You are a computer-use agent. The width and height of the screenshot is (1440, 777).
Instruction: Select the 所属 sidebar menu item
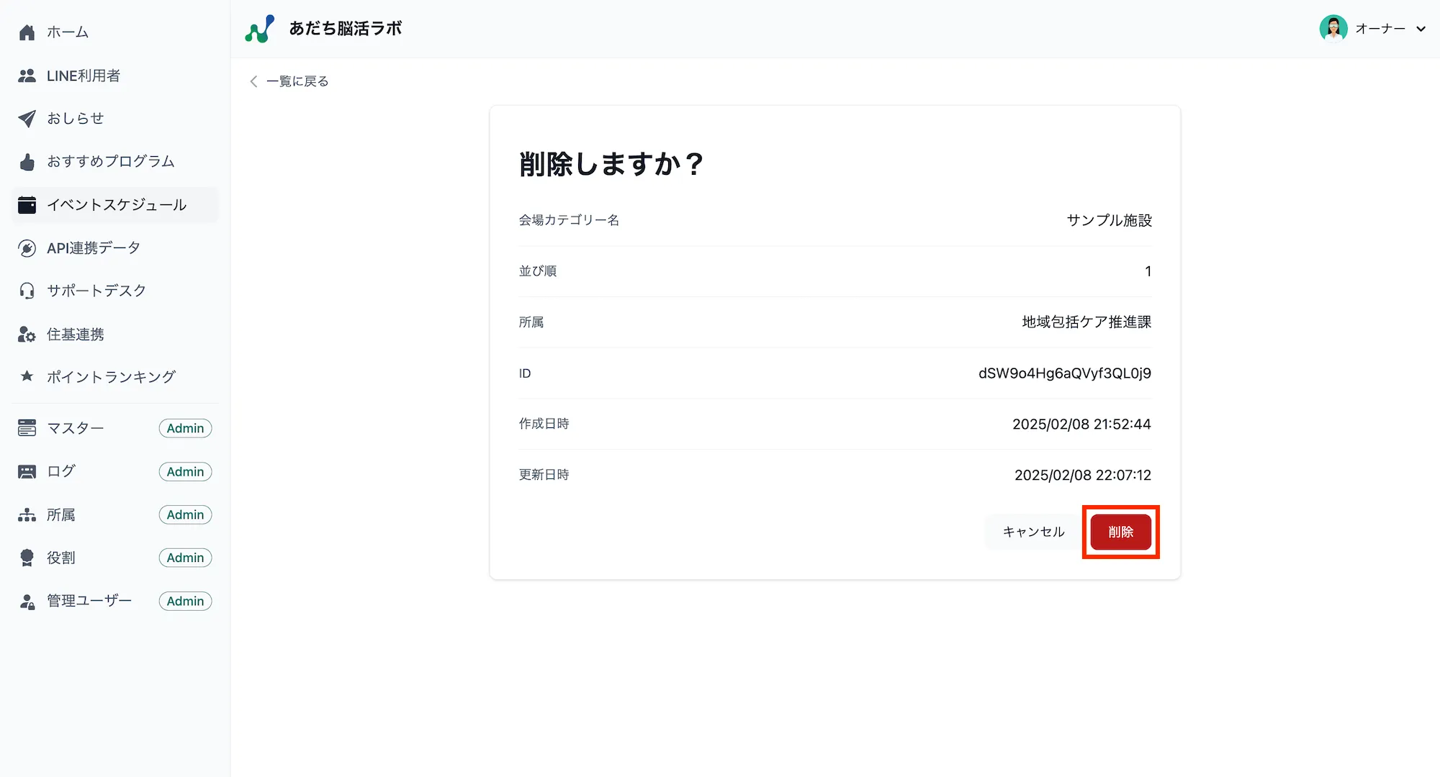(60, 514)
